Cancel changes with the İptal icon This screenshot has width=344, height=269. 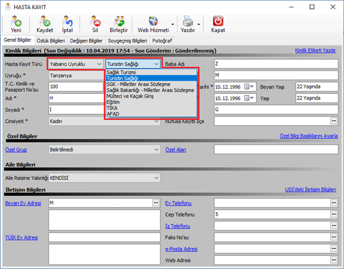pos(67,21)
